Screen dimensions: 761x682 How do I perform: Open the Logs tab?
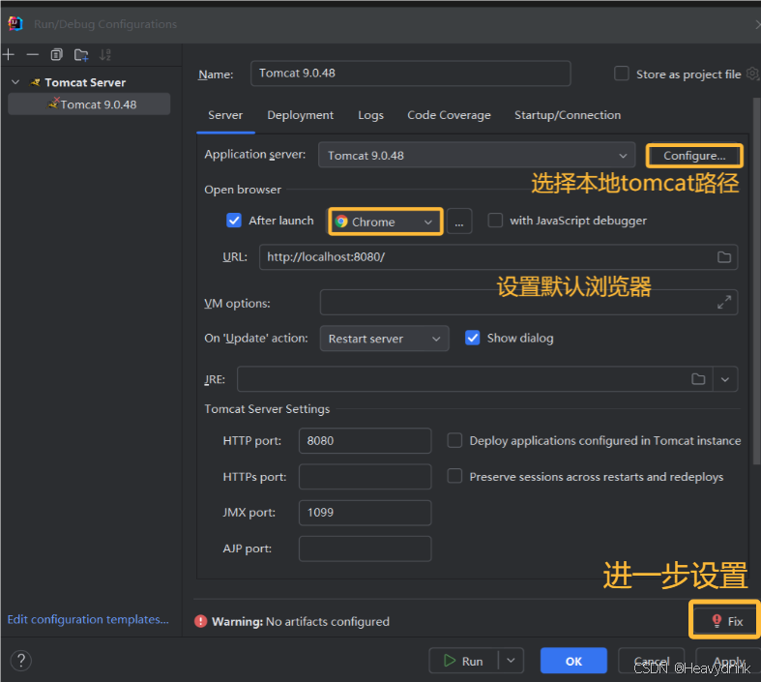[370, 115]
